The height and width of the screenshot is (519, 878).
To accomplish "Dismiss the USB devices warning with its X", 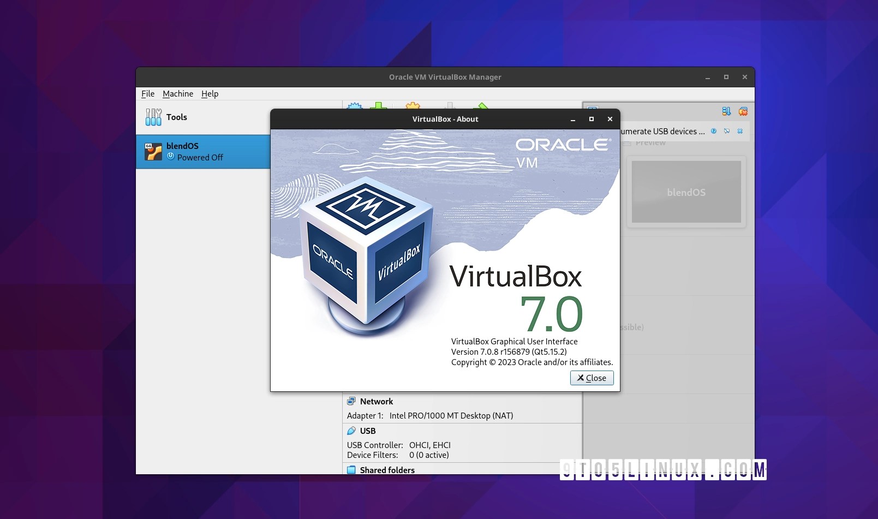I will point(740,131).
